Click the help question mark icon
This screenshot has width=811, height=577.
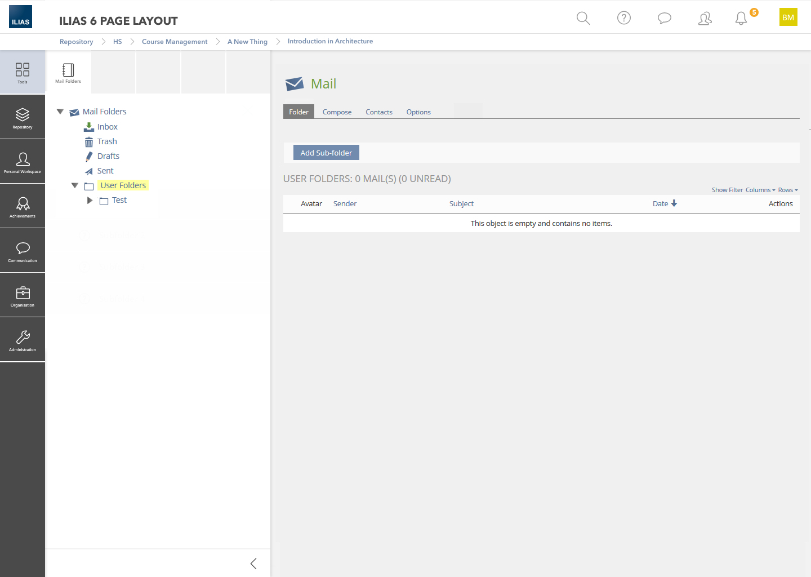point(623,18)
